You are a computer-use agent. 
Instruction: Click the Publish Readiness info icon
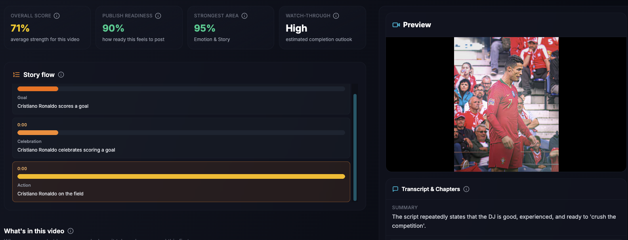158,16
